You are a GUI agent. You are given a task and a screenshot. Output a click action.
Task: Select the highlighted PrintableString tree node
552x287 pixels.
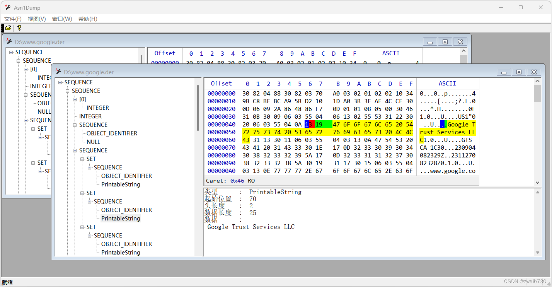point(121,219)
